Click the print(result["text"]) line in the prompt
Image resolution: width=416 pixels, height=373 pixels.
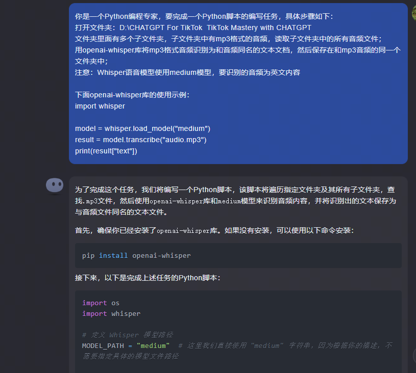tap(106, 151)
